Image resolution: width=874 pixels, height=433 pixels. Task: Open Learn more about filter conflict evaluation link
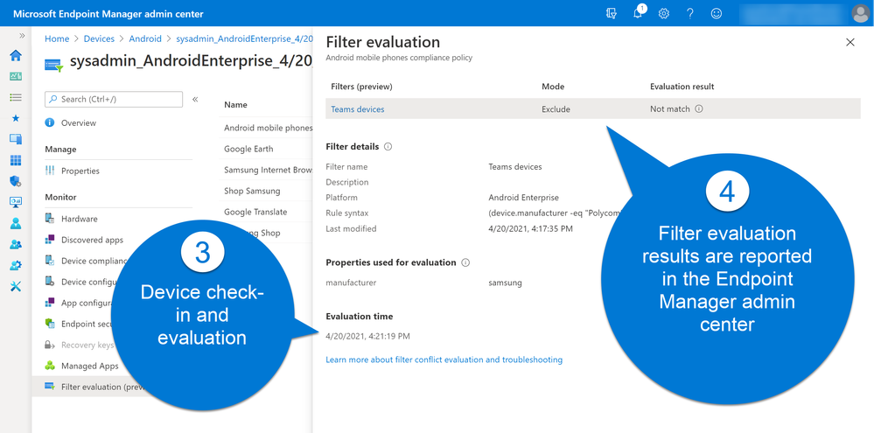point(444,360)
